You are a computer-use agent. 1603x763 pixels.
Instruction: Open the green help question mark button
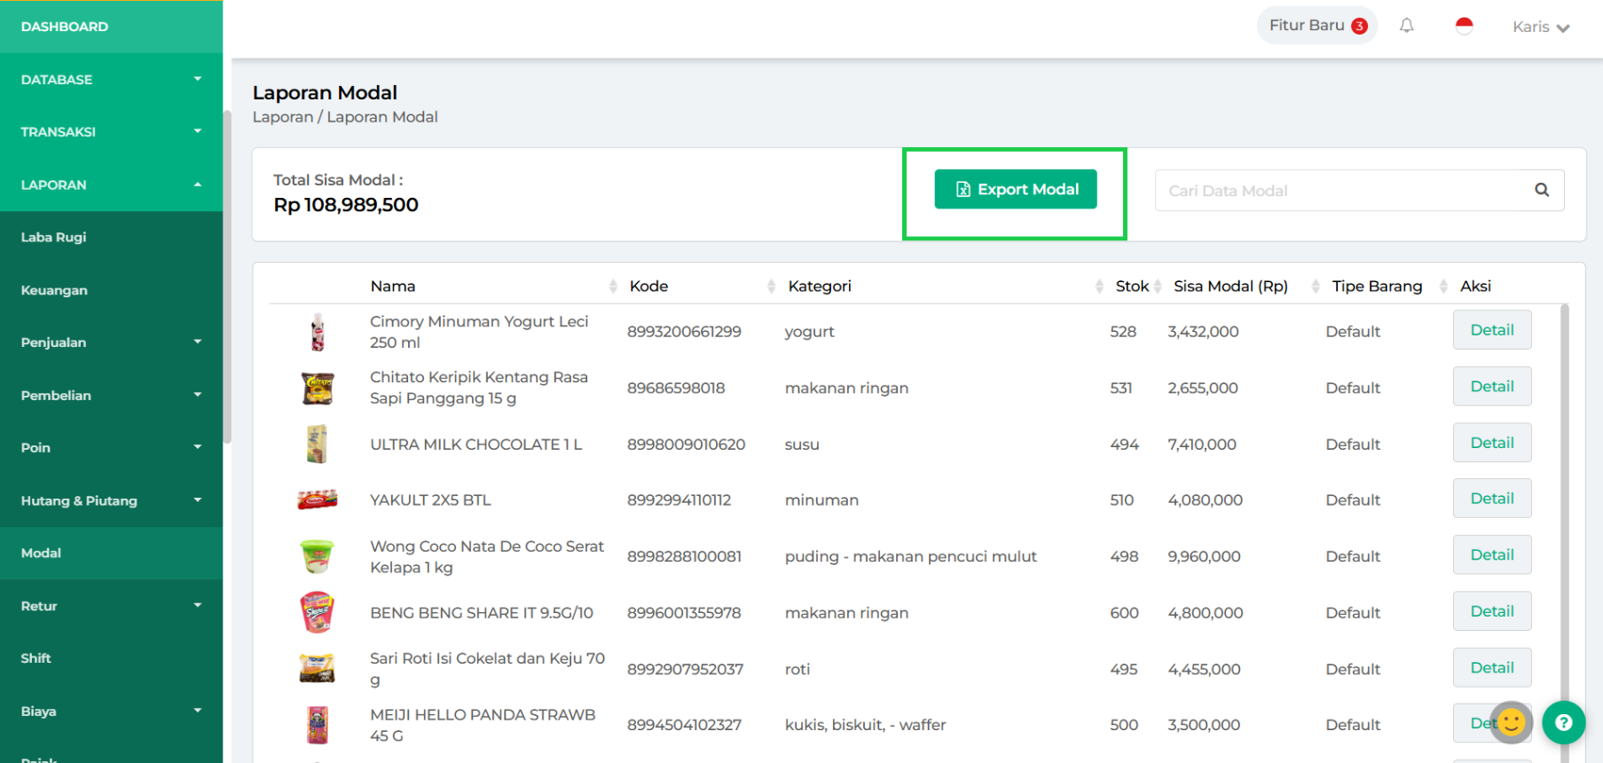click(1563, 722)
